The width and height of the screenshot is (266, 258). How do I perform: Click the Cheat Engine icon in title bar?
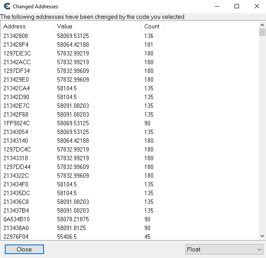(7, 7)
